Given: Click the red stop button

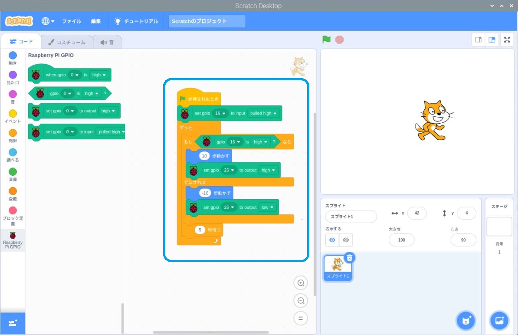Looking at the screenshot, I should click(339, 39).
